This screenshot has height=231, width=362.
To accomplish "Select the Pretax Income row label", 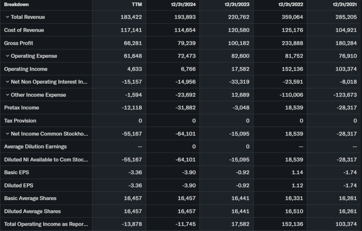I will coord(22,108).
